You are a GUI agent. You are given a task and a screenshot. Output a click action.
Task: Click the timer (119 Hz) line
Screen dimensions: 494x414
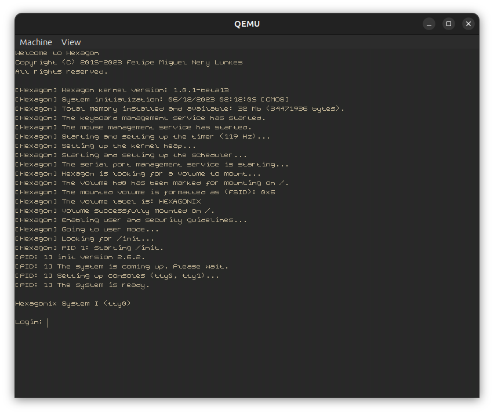point(143,137)
